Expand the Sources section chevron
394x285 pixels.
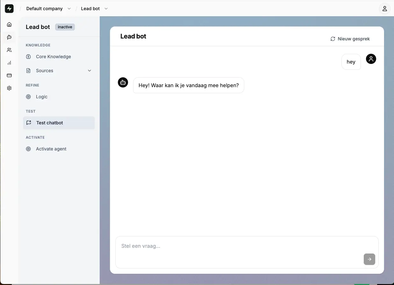tap(90, 71)
